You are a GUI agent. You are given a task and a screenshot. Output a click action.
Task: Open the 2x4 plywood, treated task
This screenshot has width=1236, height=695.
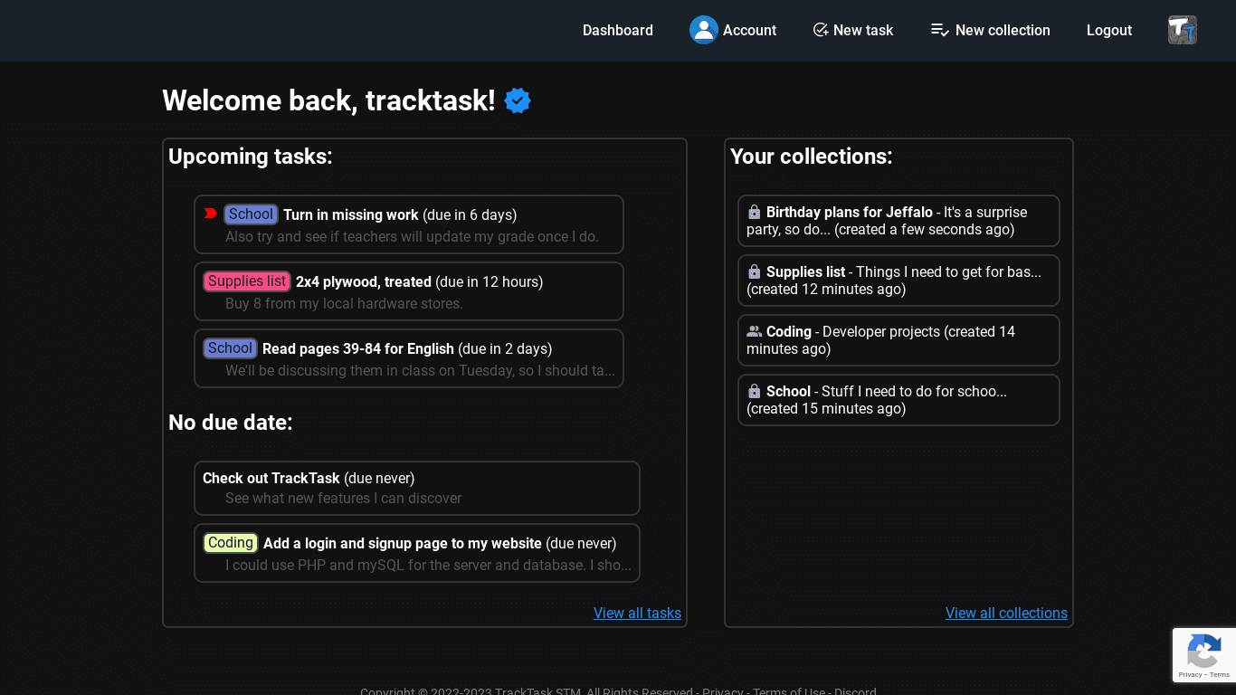(409, 291)
